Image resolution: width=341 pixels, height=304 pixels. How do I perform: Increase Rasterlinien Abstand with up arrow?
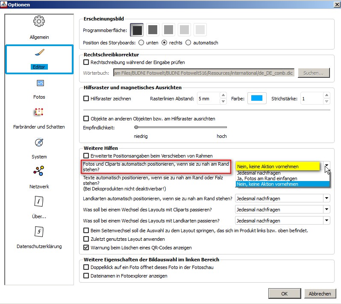coord(223,95)
